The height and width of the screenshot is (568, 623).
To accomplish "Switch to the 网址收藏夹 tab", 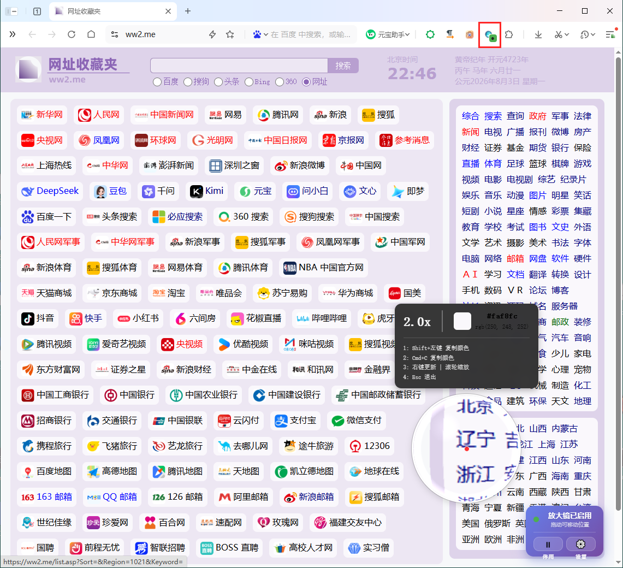I will coord(113,11).
